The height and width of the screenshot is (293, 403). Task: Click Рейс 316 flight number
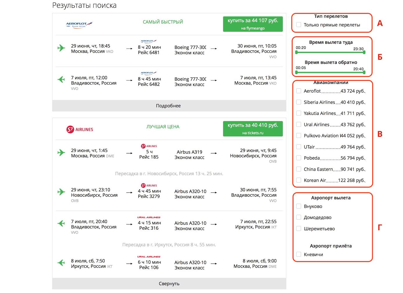(x=149, y=228)
